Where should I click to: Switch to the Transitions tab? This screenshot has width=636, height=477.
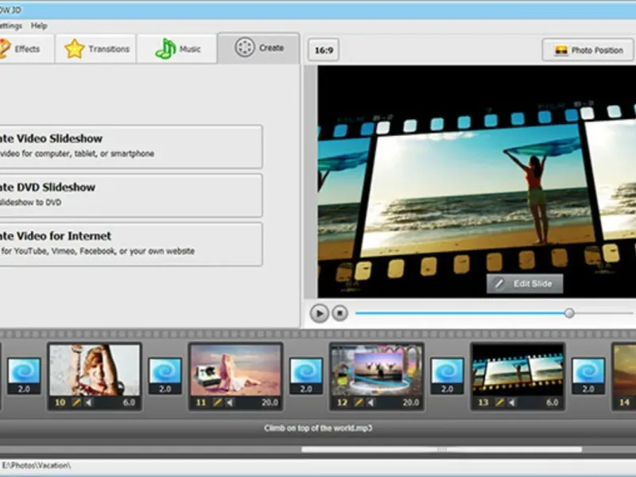click(x=95, y=48)
